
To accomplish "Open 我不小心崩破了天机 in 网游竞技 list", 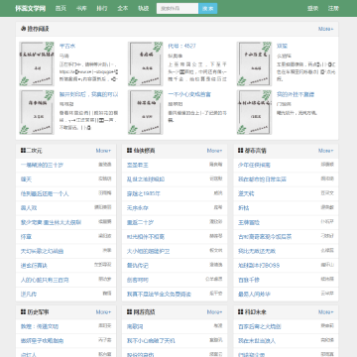I will (151, 341).
